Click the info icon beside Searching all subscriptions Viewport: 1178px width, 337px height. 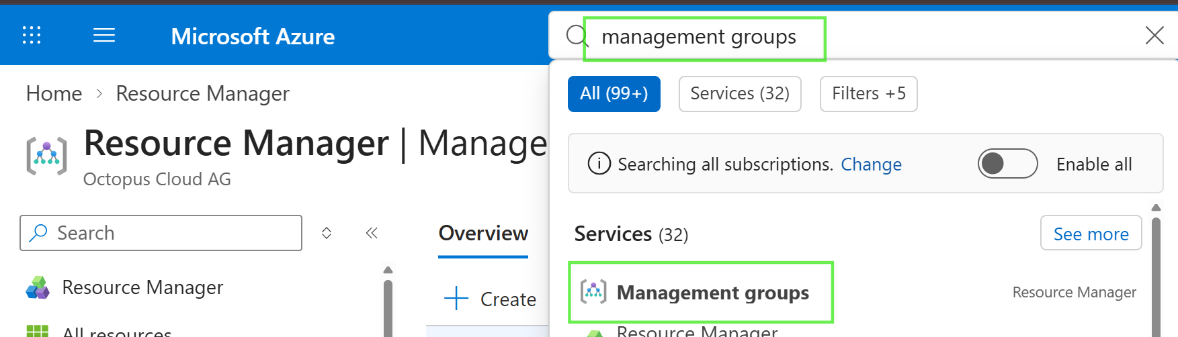pos(599,164)
